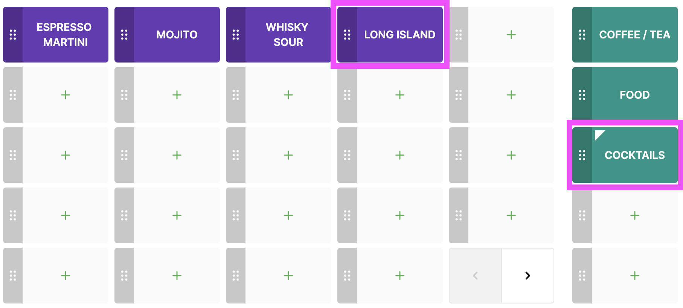Select the Cocktails category

(634, 155)
